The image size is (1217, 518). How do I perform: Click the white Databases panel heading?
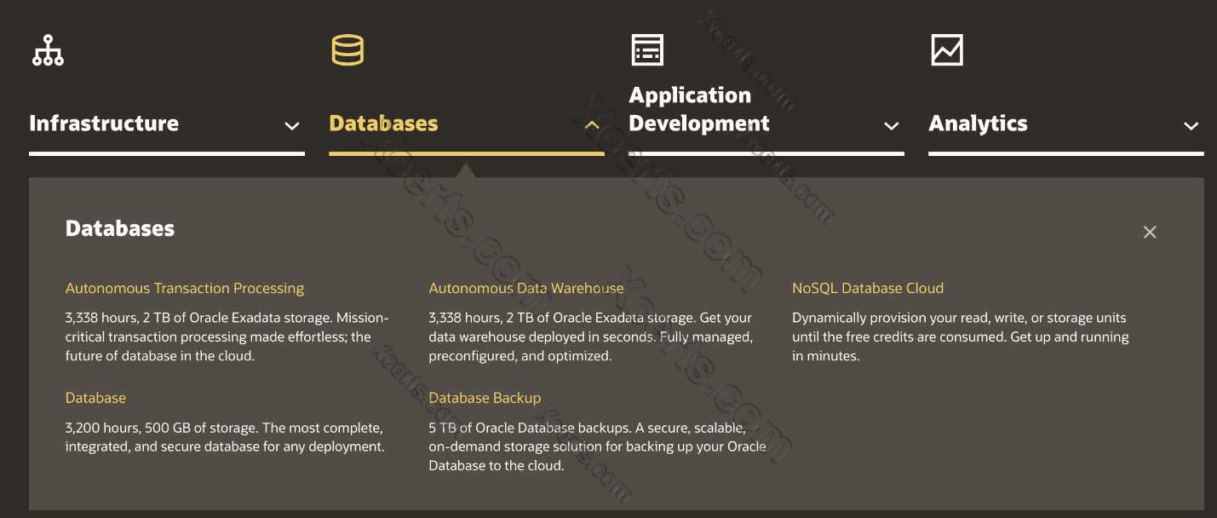click(120, 228)
